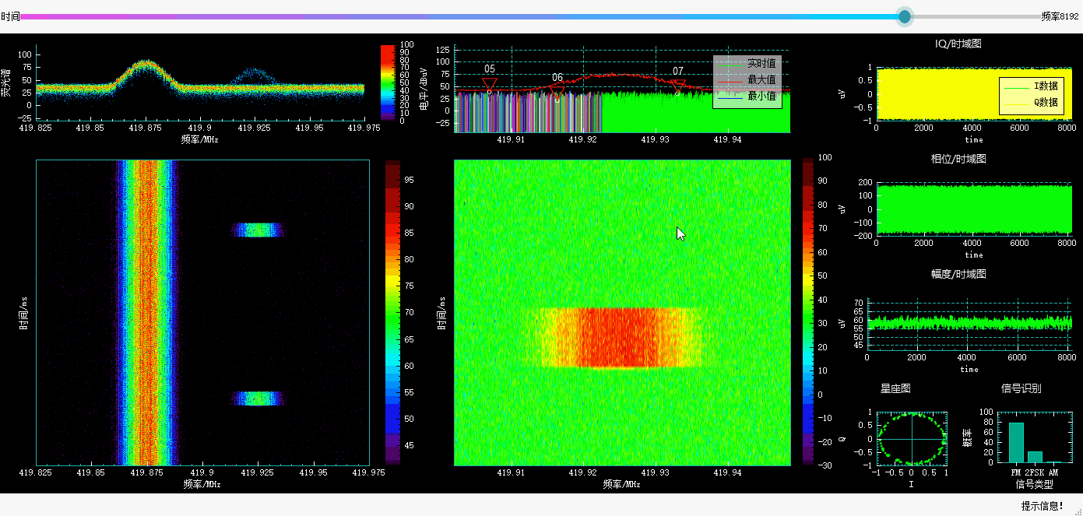Image resolution: width=1083 pixels, height=516 pixels.
Task: Toggle the I数据 legend entry
Action: [x=1031, y=86]
